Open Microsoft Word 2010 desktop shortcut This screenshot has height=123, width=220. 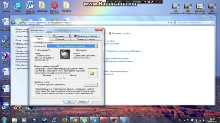(30, 8)
